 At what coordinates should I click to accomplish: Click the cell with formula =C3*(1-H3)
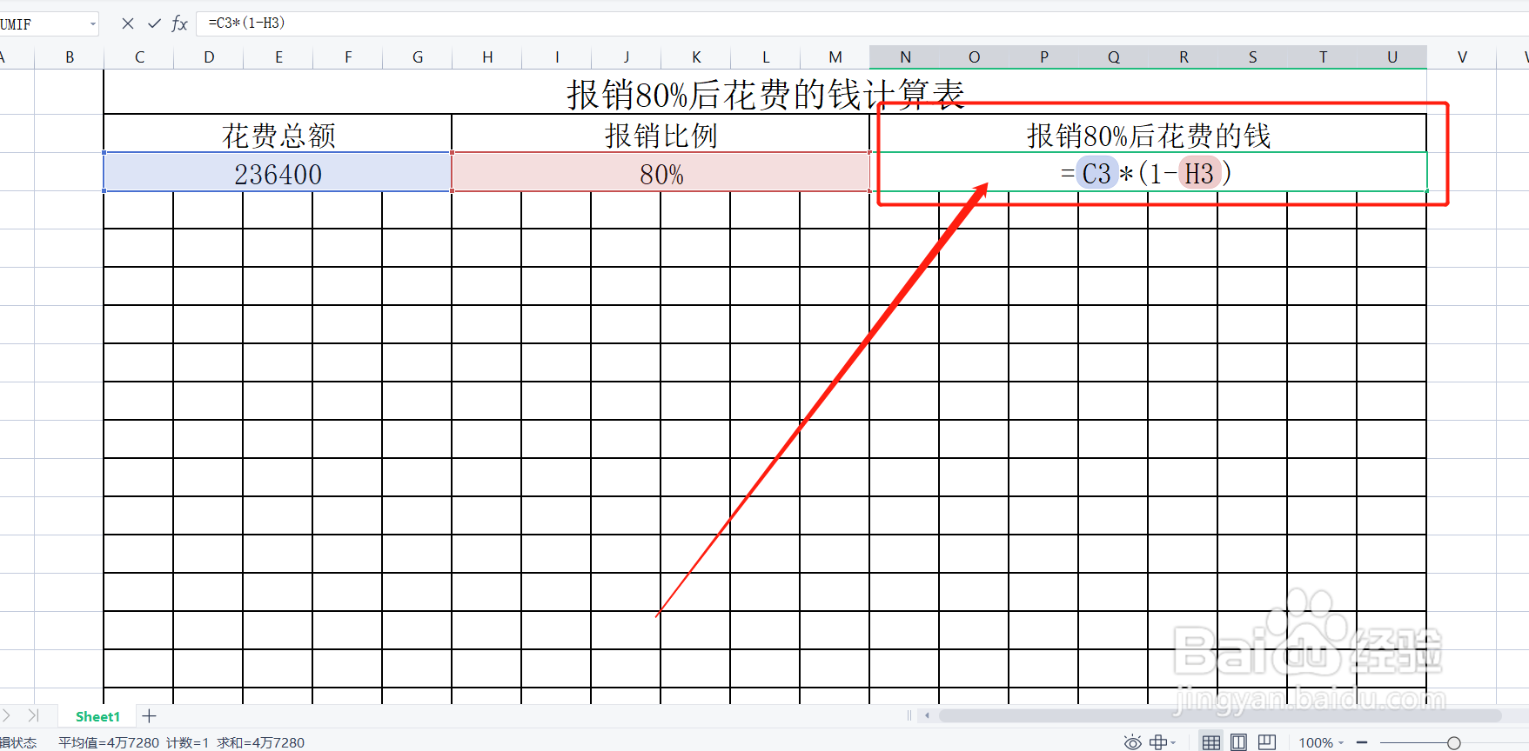pyautogui.click(x=1148, y=173)
